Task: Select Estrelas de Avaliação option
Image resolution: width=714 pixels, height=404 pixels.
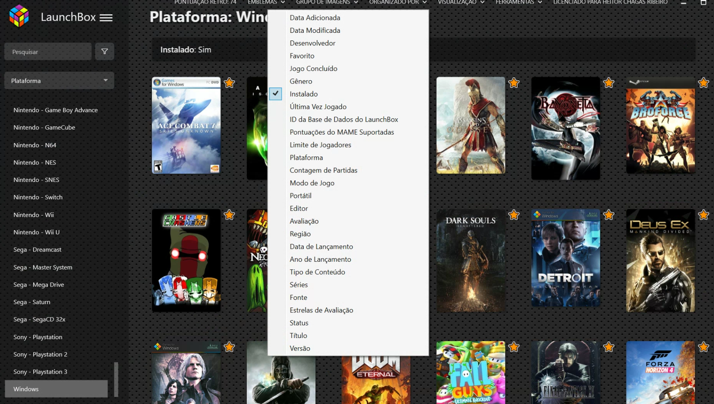Action: click(x=321, y=310)
